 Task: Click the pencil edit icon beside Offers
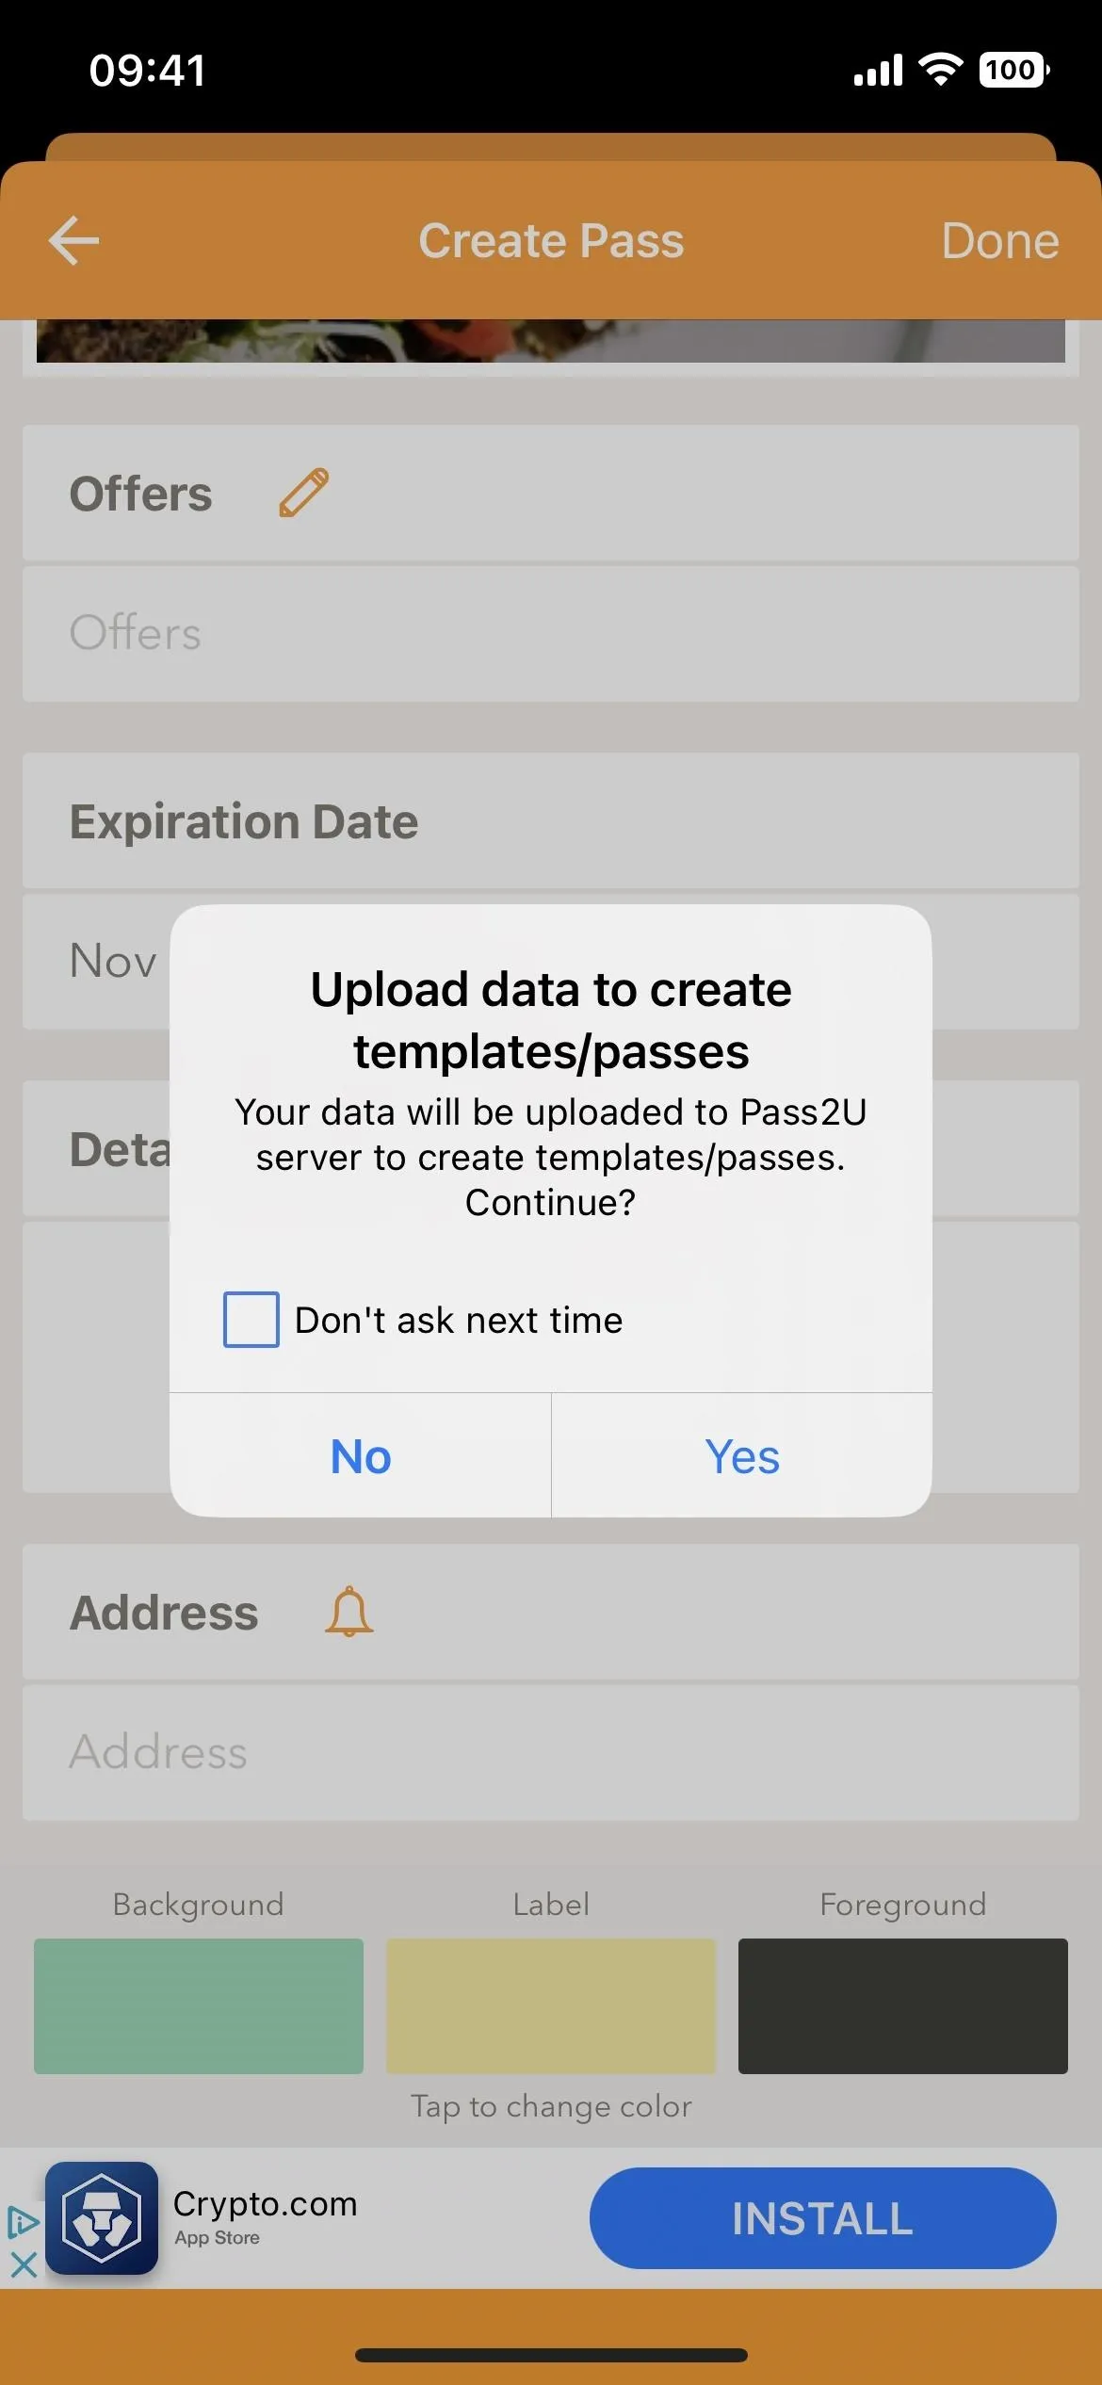point(304,493)
